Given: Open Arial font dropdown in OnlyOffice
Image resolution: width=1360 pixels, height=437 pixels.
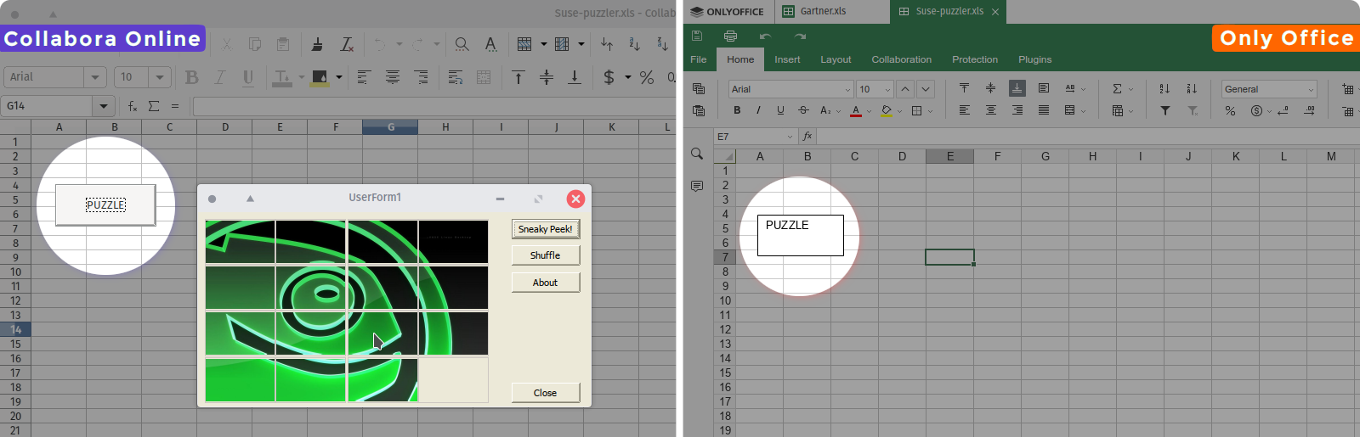Looking at the screenshot, I should tap(847, 89).
